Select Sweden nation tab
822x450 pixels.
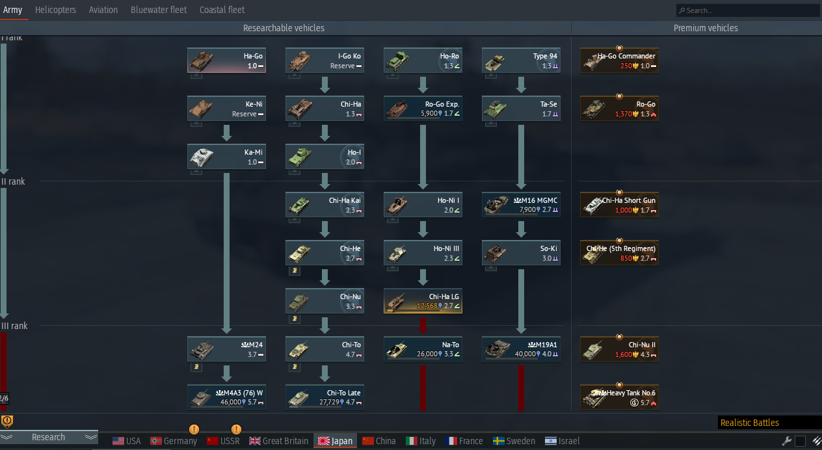514,441
